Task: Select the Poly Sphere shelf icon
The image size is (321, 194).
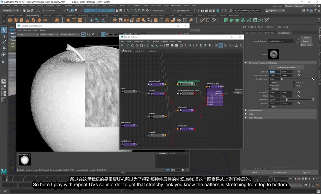Action: [10, 20]
